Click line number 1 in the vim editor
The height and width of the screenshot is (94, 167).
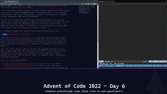pos(99,4)
